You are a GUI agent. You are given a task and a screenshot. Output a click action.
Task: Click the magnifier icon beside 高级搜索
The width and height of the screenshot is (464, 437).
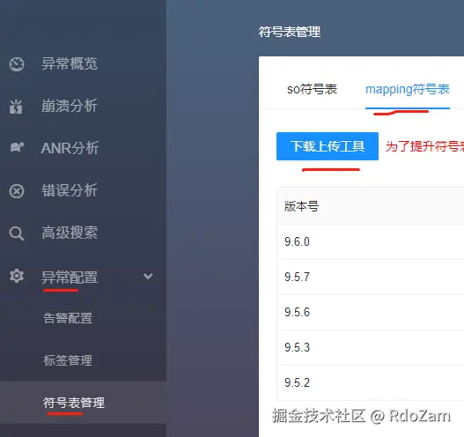click(17, 233)
